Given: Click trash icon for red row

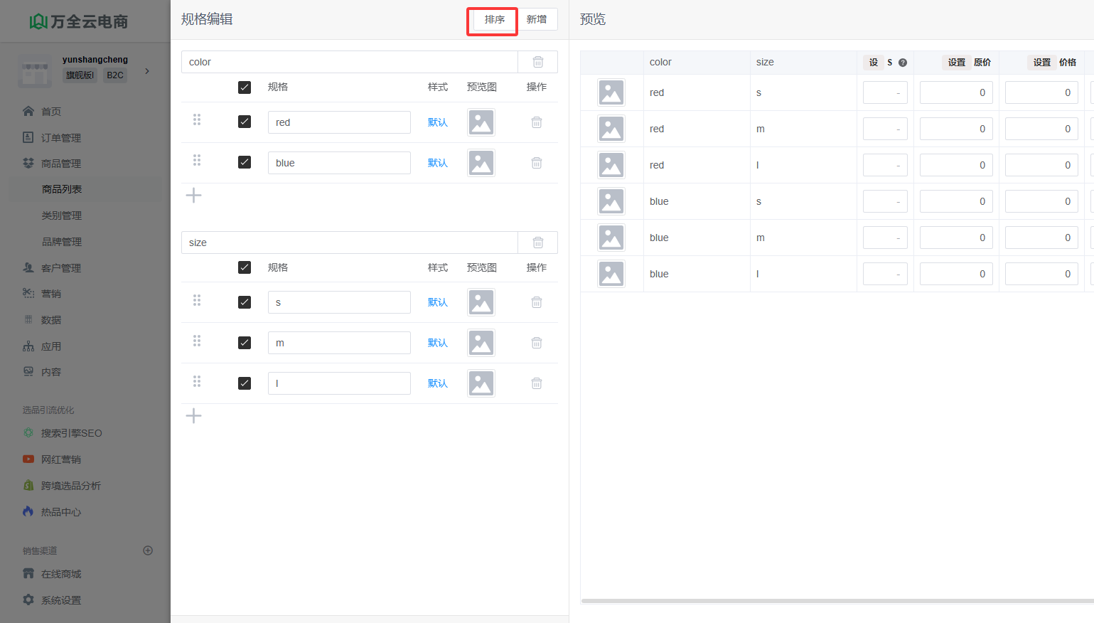Looking at the screenshot, I should tap(537, 122).
